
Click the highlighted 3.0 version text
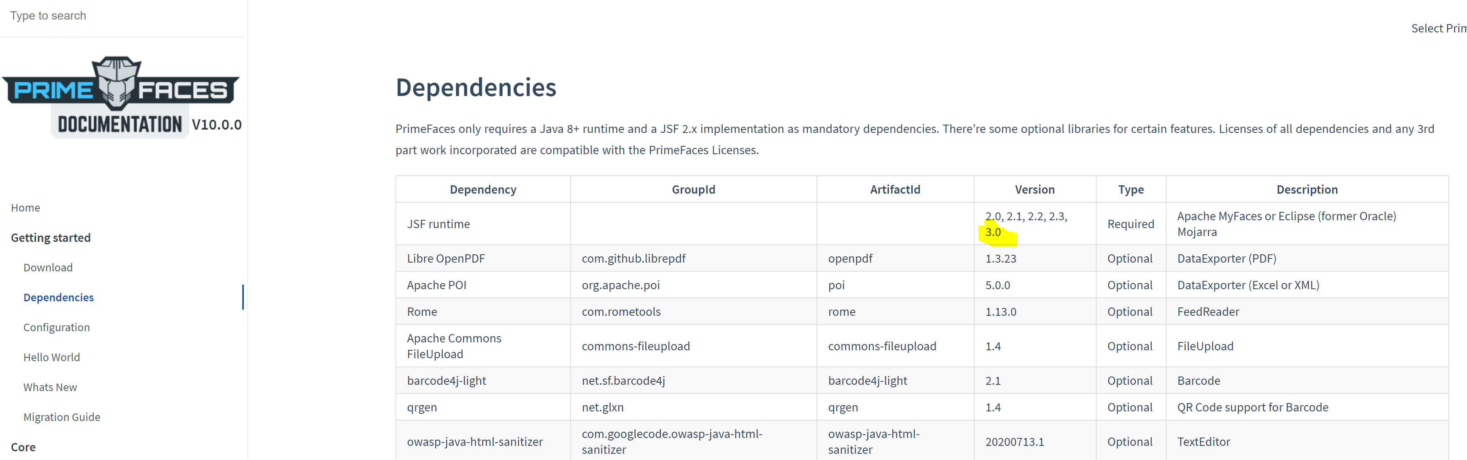point(993,231)
